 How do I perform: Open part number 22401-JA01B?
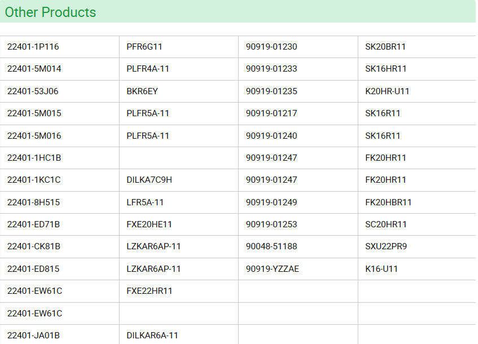pyautogui.click(x=33, y=335)
